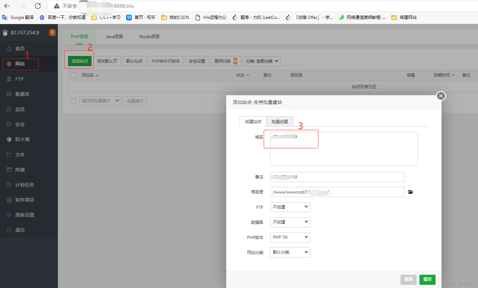
Task: Click the browser back arrow
Action: point(7,6)
